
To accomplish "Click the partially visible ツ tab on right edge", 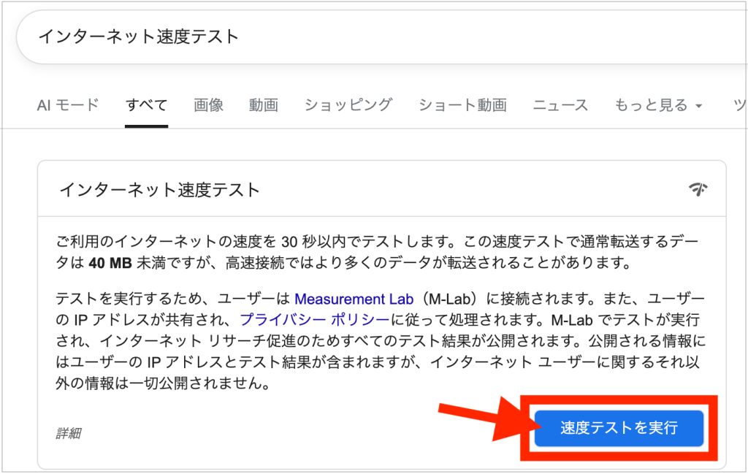I will (x=739, y=104).
